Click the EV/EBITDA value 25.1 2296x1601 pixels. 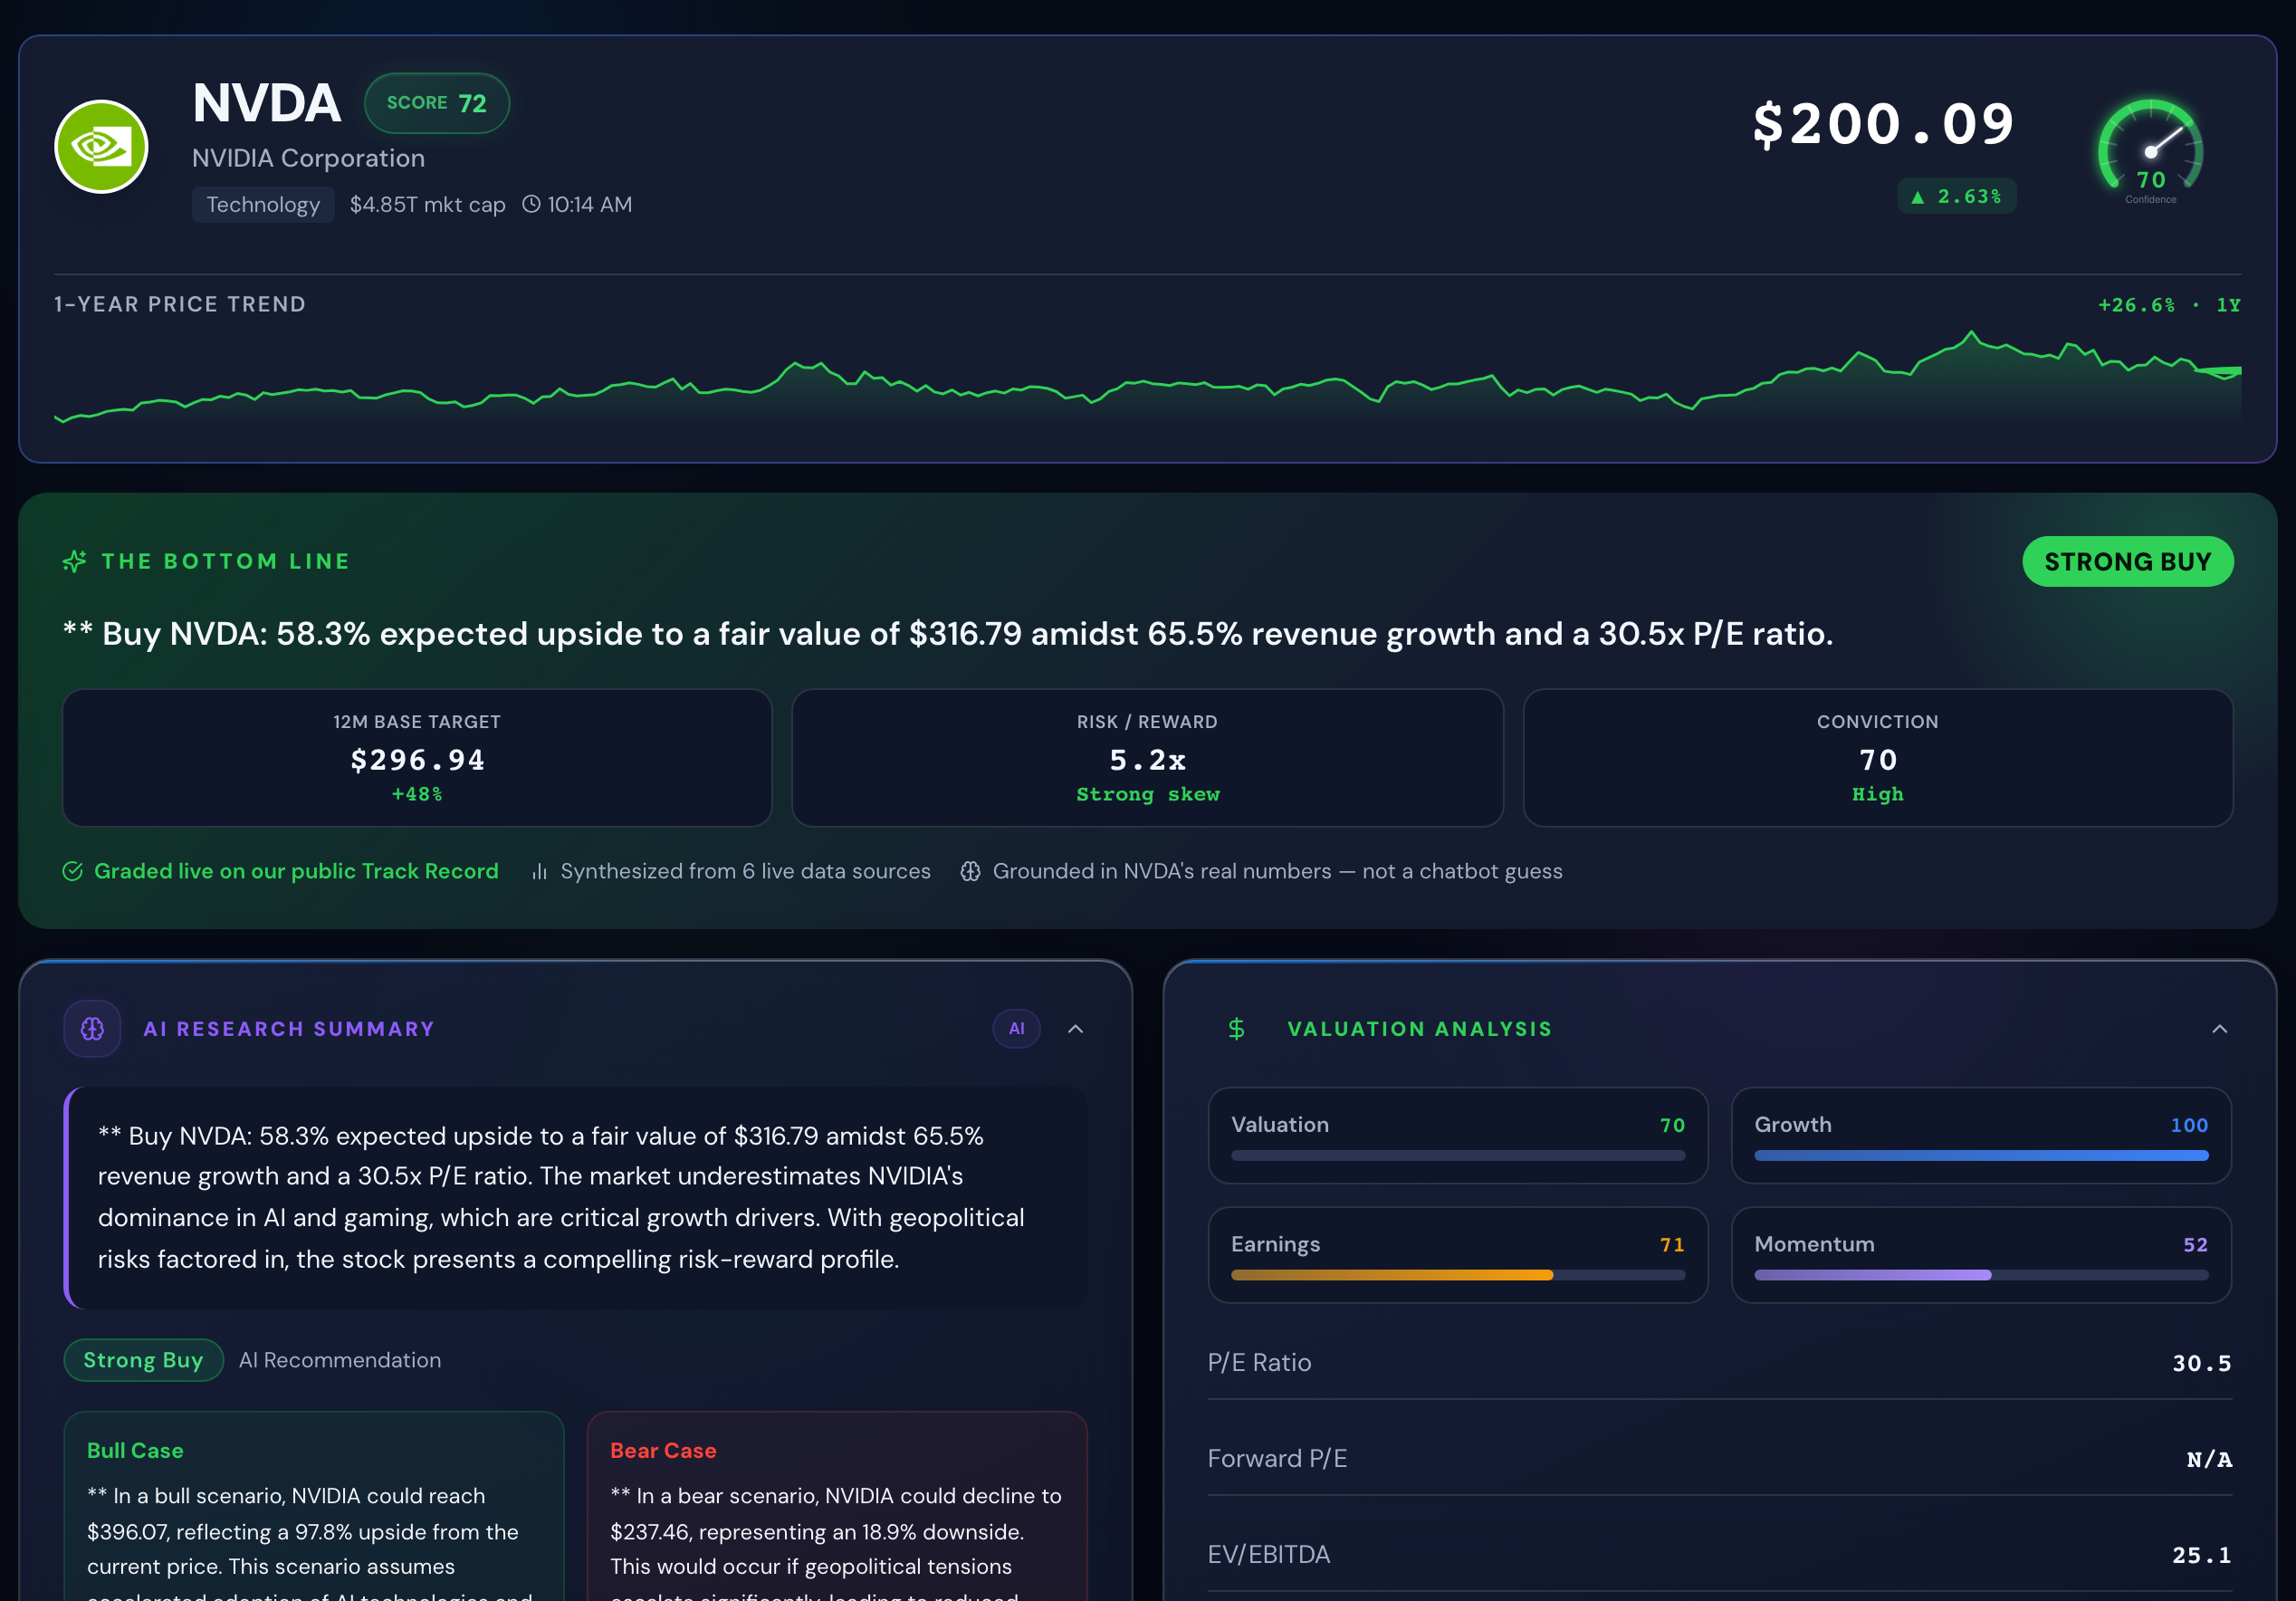2201,1555
